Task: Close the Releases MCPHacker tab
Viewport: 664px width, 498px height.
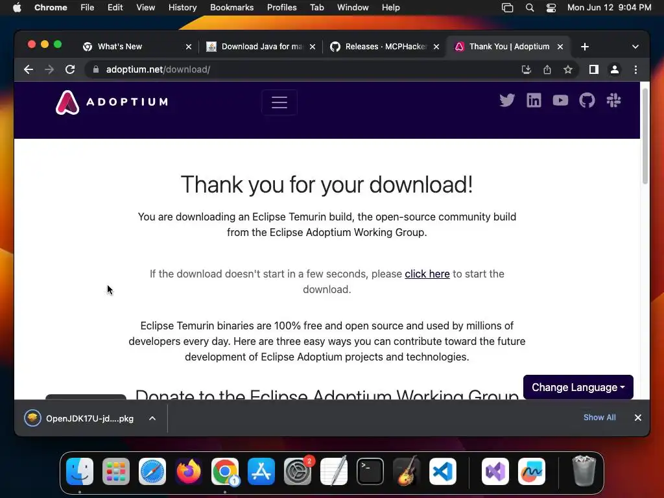Action: click(436, 47)
